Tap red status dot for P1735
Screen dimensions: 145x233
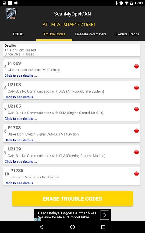pos(137,174)
